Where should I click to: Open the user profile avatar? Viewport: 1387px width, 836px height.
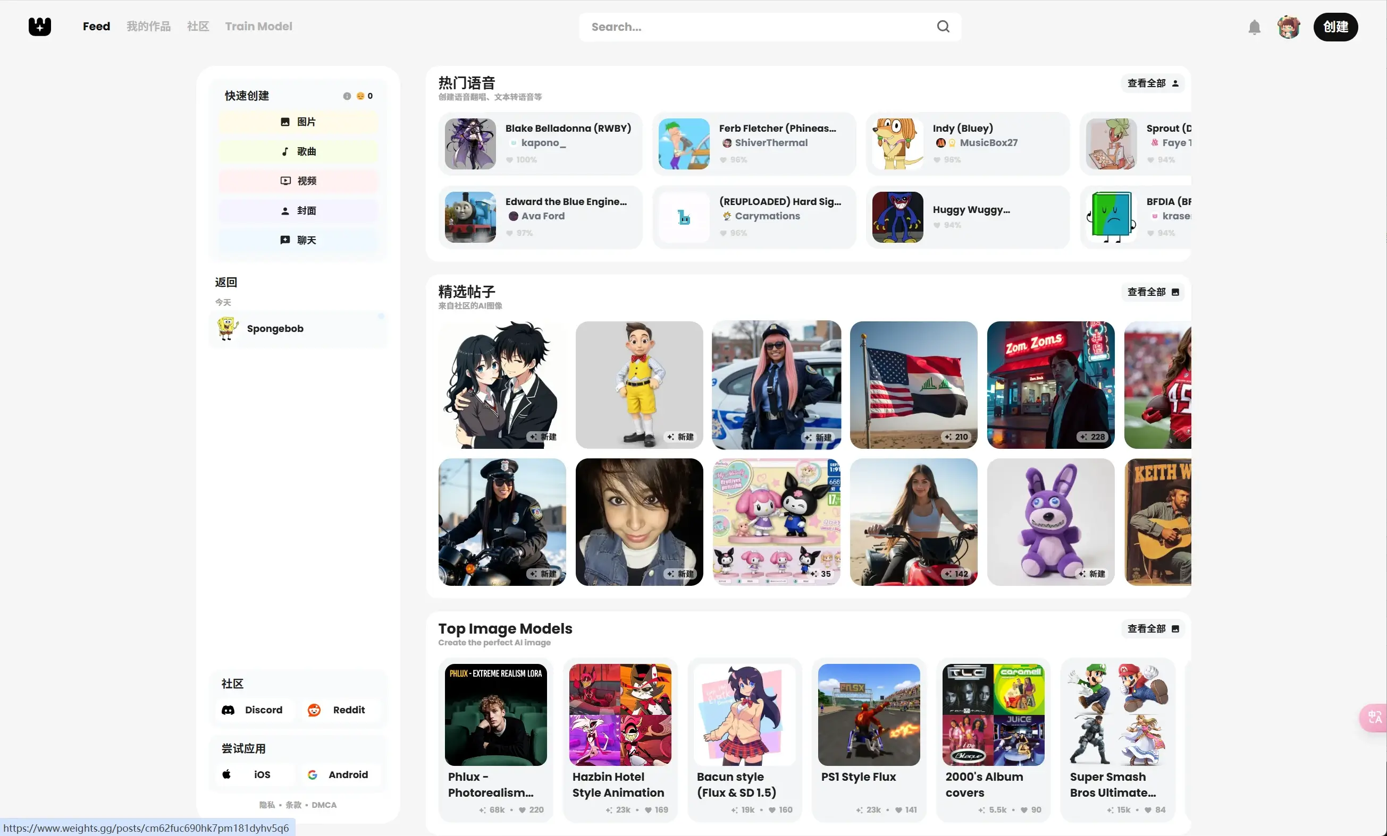(1289, 27)
